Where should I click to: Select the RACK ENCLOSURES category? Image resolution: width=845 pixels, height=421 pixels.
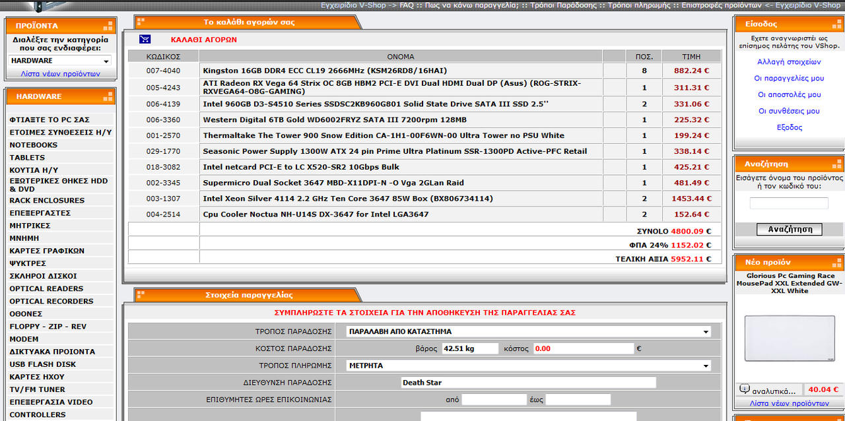[47, 201]
